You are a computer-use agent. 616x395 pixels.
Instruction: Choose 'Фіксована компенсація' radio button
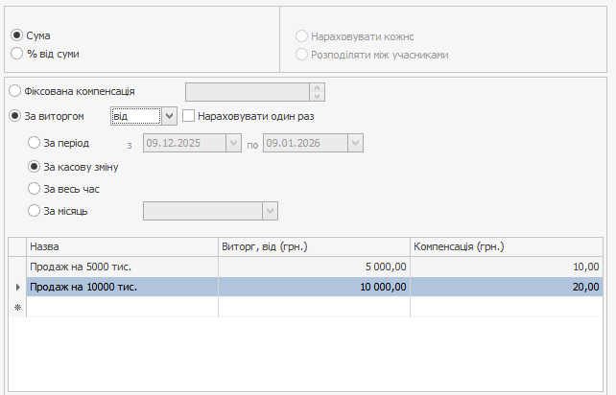[14, 91]
